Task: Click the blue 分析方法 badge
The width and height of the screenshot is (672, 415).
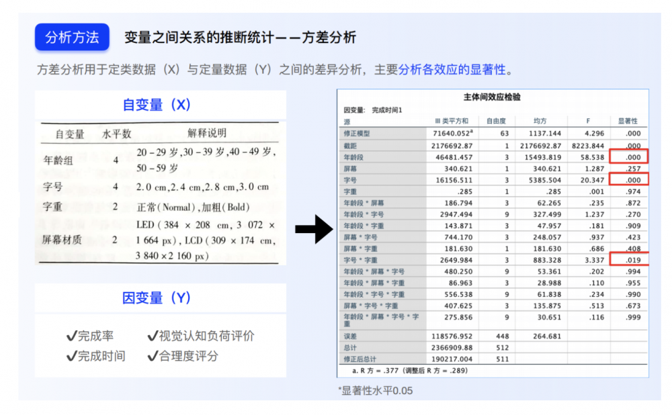Action: (x=72, y=37)
